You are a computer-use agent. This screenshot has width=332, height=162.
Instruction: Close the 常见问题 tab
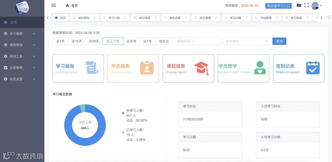pyautogui.click(x=247, y=18)
